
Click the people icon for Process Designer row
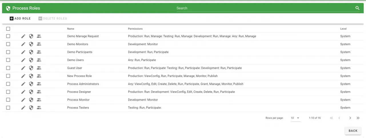point(39,92)
